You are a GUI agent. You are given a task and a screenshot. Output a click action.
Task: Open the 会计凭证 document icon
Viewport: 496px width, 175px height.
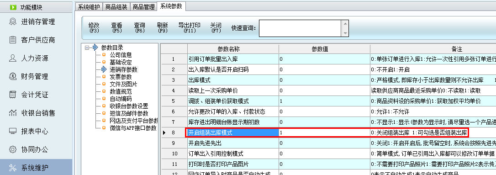[13, 95]
